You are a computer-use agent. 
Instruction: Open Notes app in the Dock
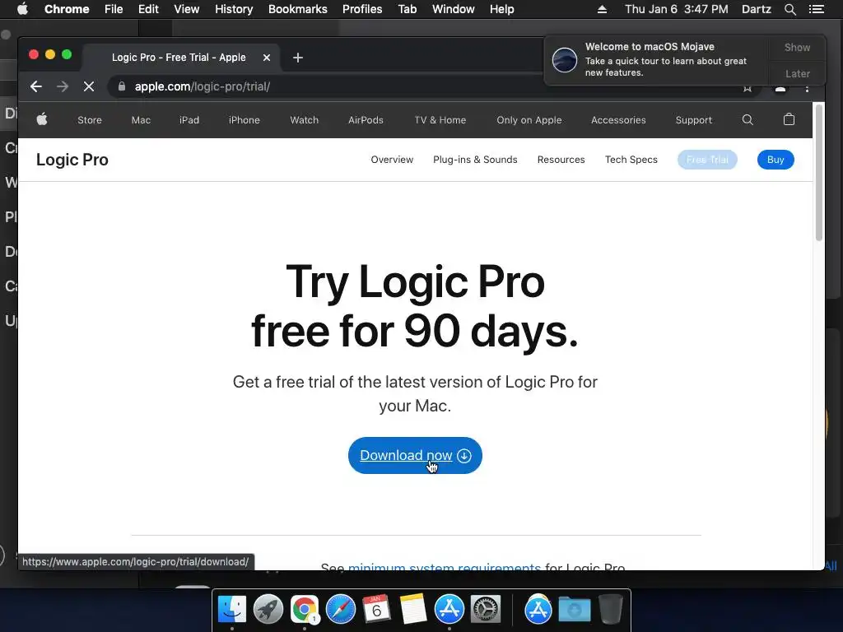pyautogui.click(x=413, y=610)
